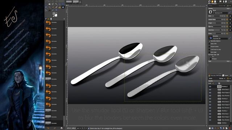Open layer mode group chevron in Layers
This screenshot has width=232, height=130.
[230, 78]
